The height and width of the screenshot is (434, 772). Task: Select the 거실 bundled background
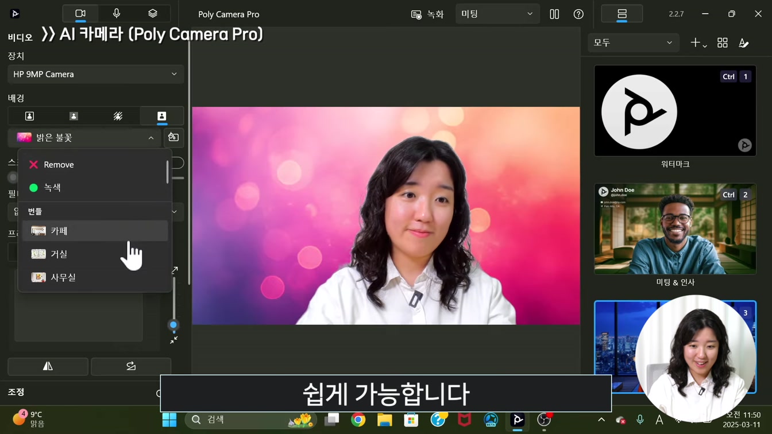95,254
